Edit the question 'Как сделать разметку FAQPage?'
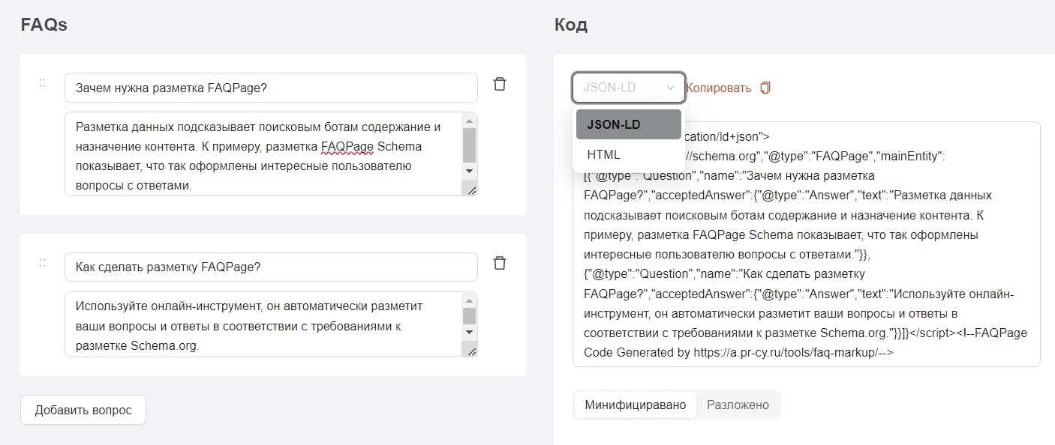Viewport: 1055px width, 445px height. pos(271,267)
